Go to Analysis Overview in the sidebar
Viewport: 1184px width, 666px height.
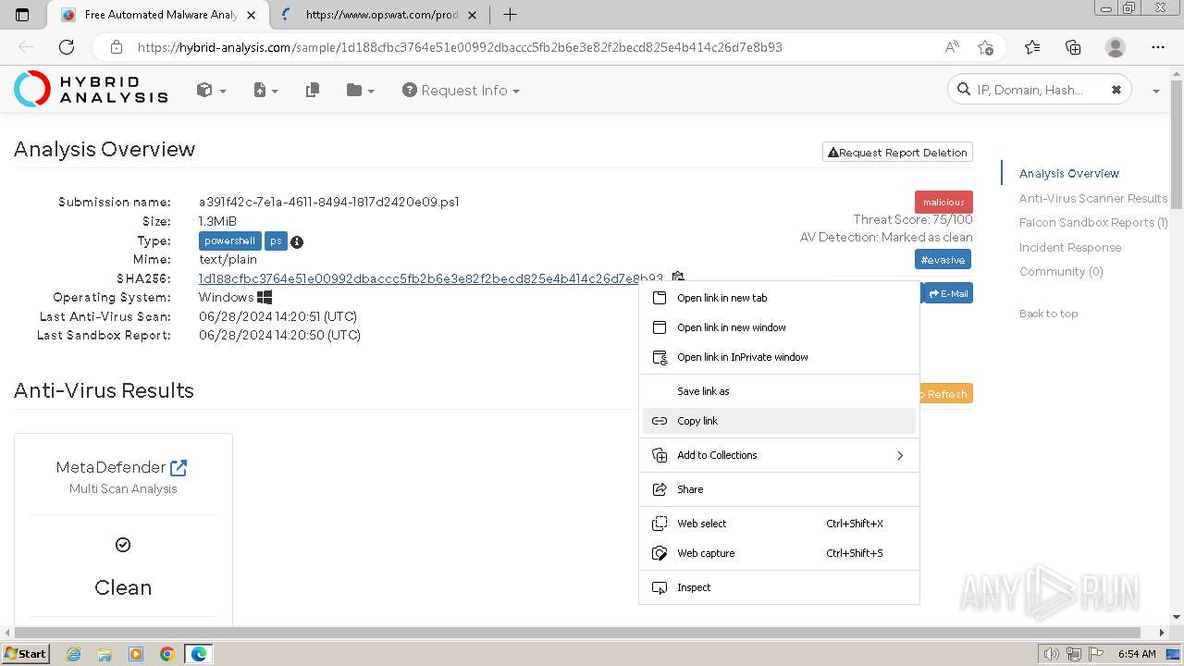click(1068, 174)
